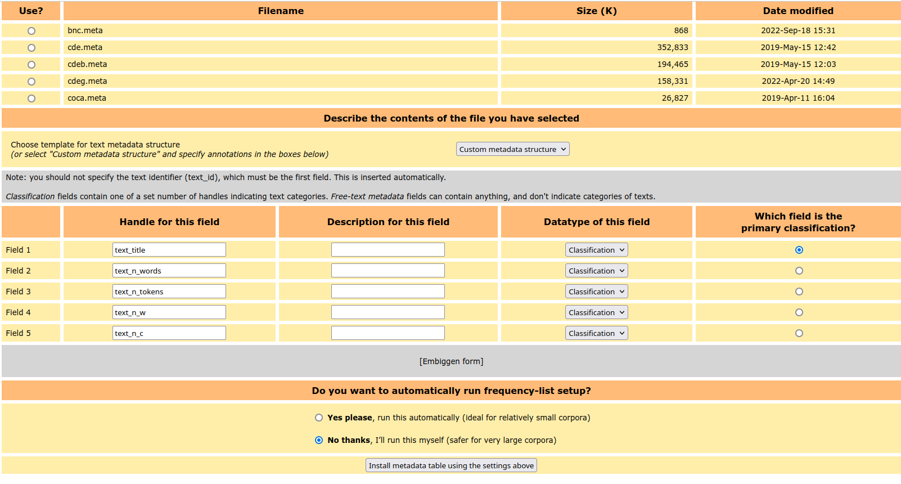Select the coca.meta file radio button
The image size is (901, 484).
(31, 98)
